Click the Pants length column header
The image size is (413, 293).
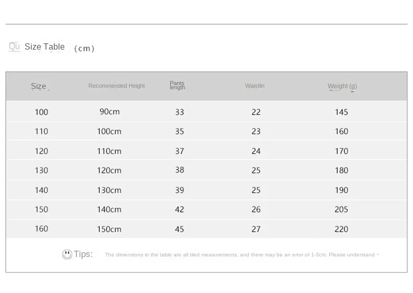[177, 85]
